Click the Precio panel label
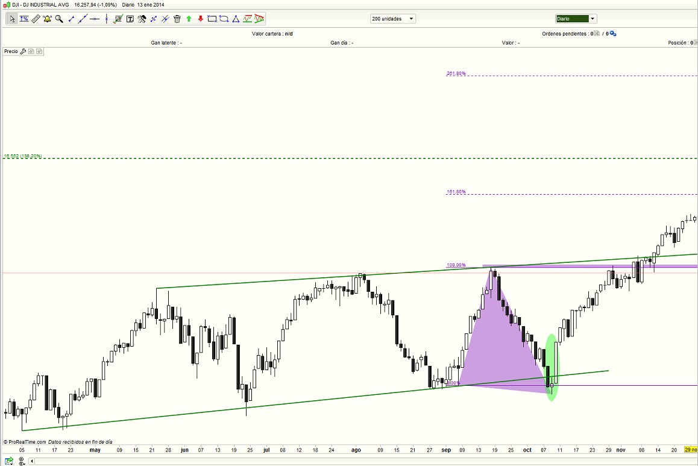 pyautogui.click(x=11, y=52)
